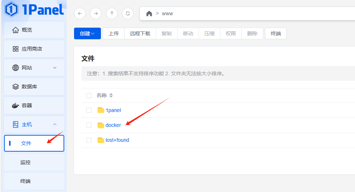Refresh the file list
Image resolution: width=355 pixels, height=192 pixels.
128,13
